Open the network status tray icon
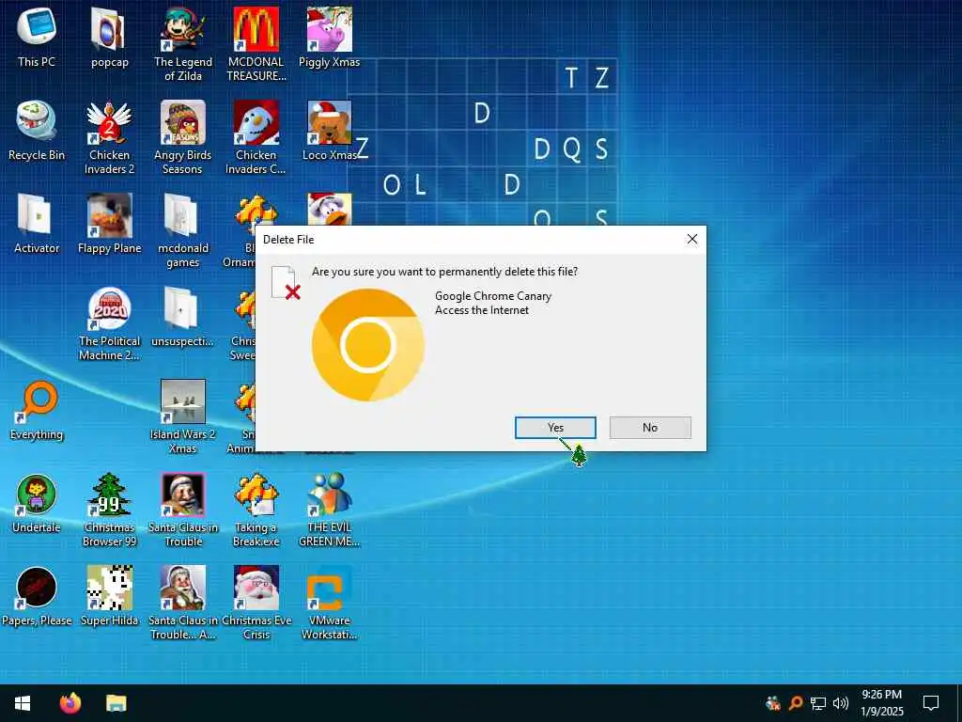The height and width of the screenshot is (722, 962). tap(818, 703)
